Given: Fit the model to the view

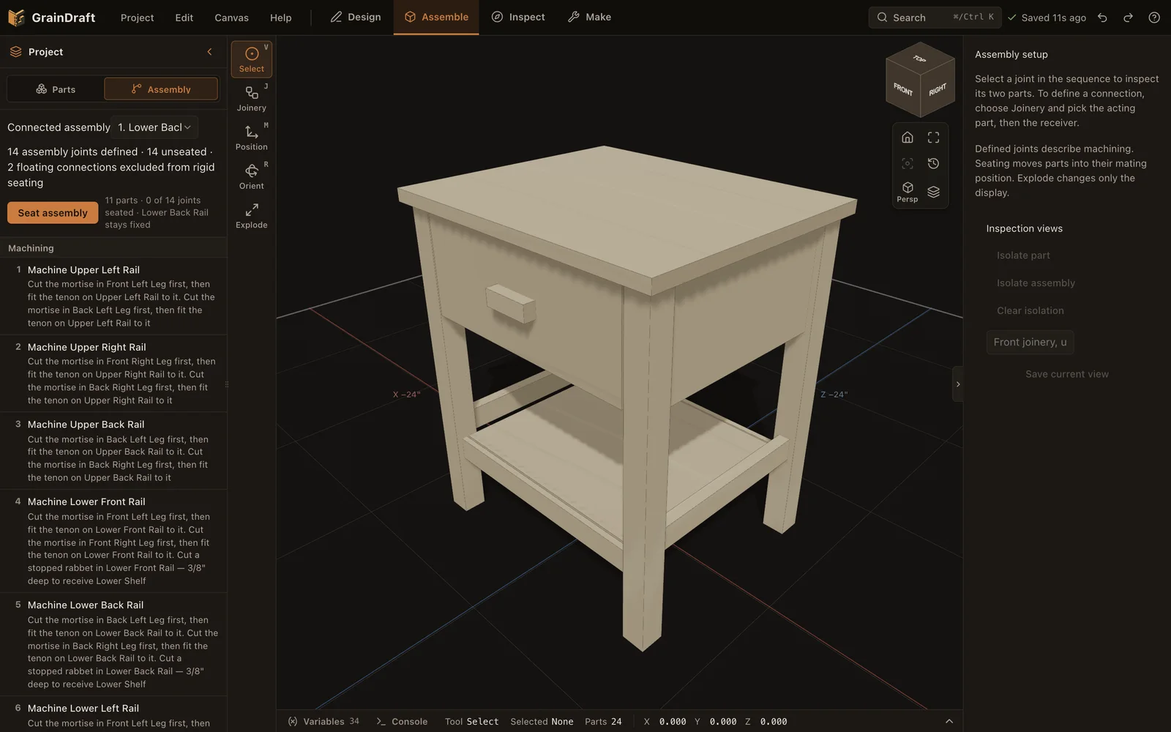Looking at the screenshot, I should click(933, 138).
